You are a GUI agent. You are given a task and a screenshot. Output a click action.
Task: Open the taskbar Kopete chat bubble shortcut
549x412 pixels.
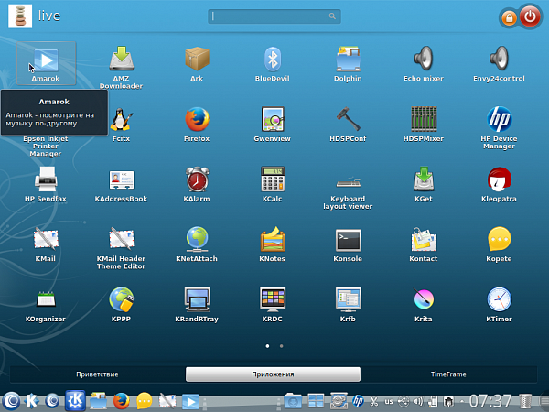[145, 401]
